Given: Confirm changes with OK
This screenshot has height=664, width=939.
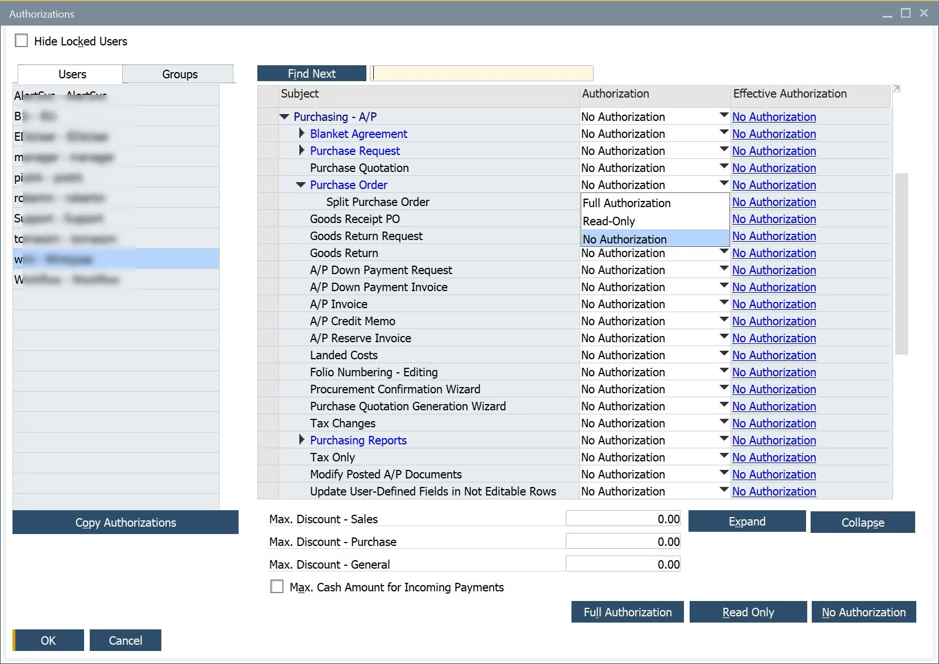Looking at the screenshot, I should click(48, 640).
